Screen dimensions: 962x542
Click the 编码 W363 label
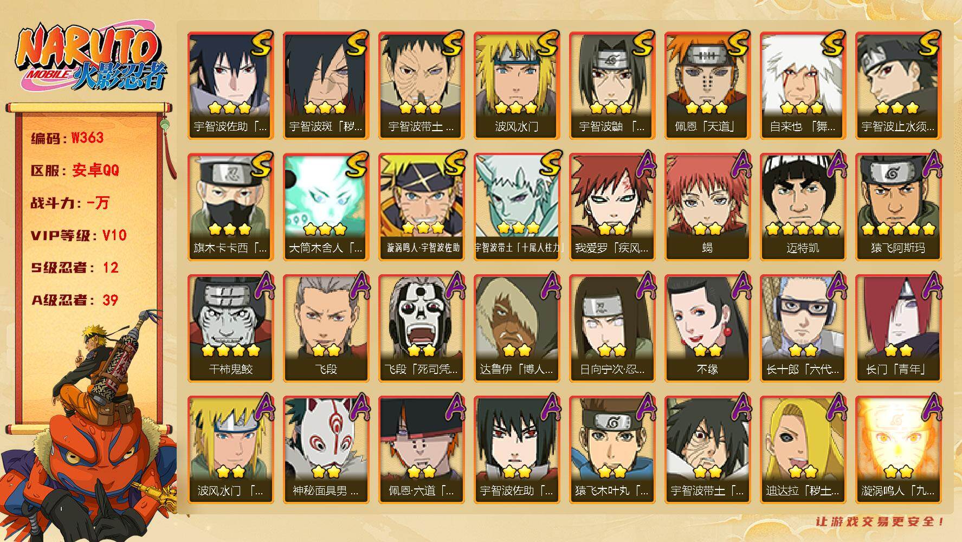point(67,138)
